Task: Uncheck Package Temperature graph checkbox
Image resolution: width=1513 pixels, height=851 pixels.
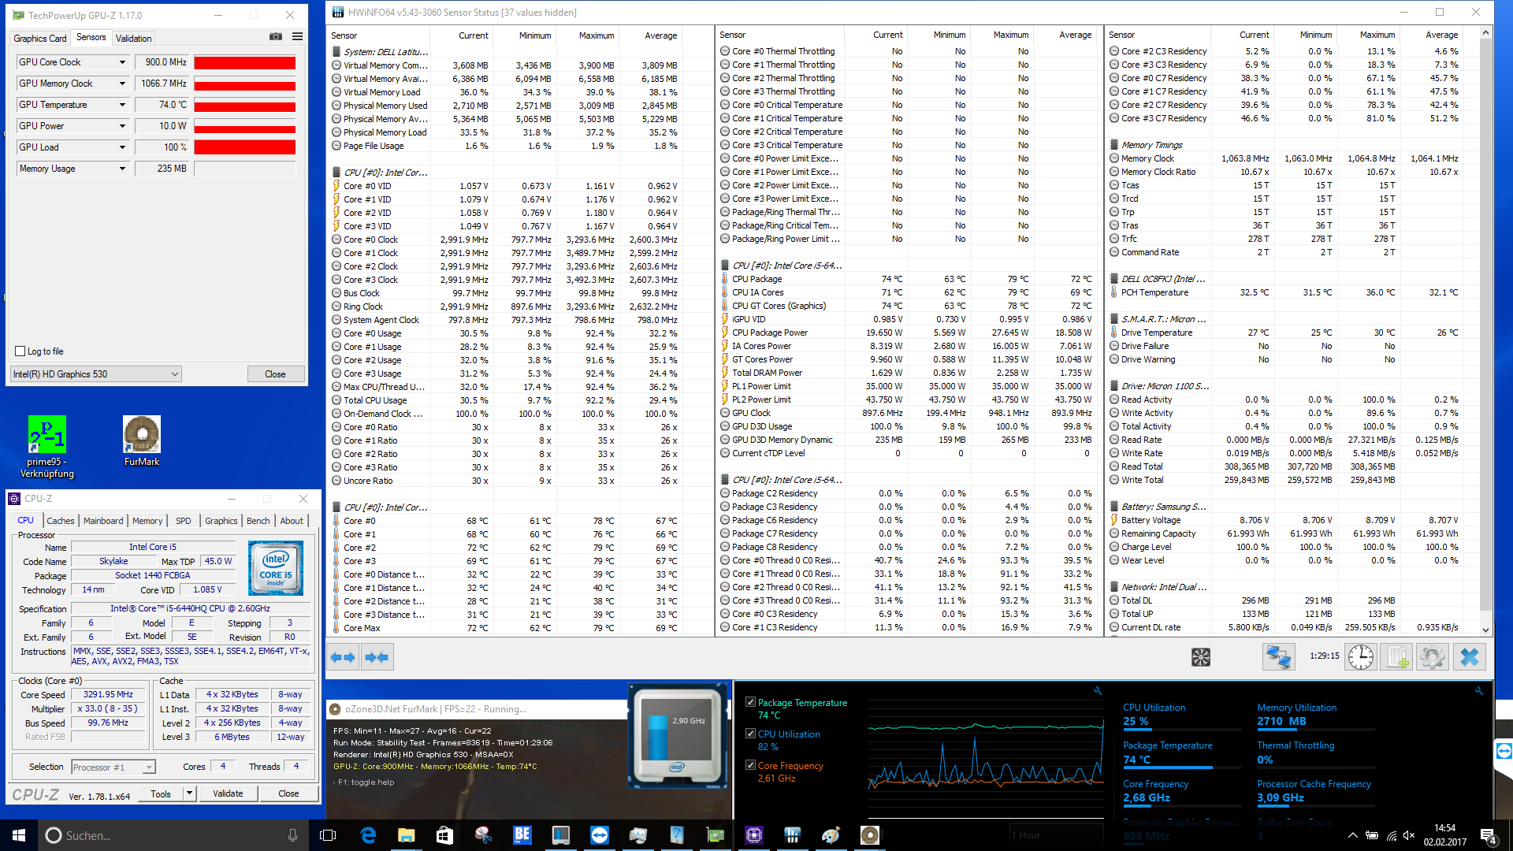Action: pos(750,702)
